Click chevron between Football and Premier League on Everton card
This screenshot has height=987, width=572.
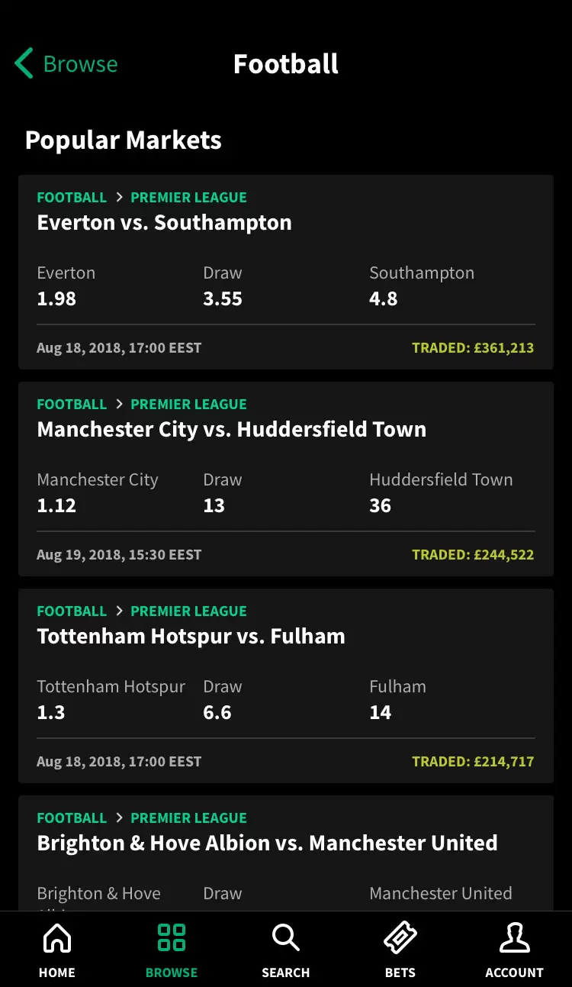pyautogui.click(x=119, y=197)
